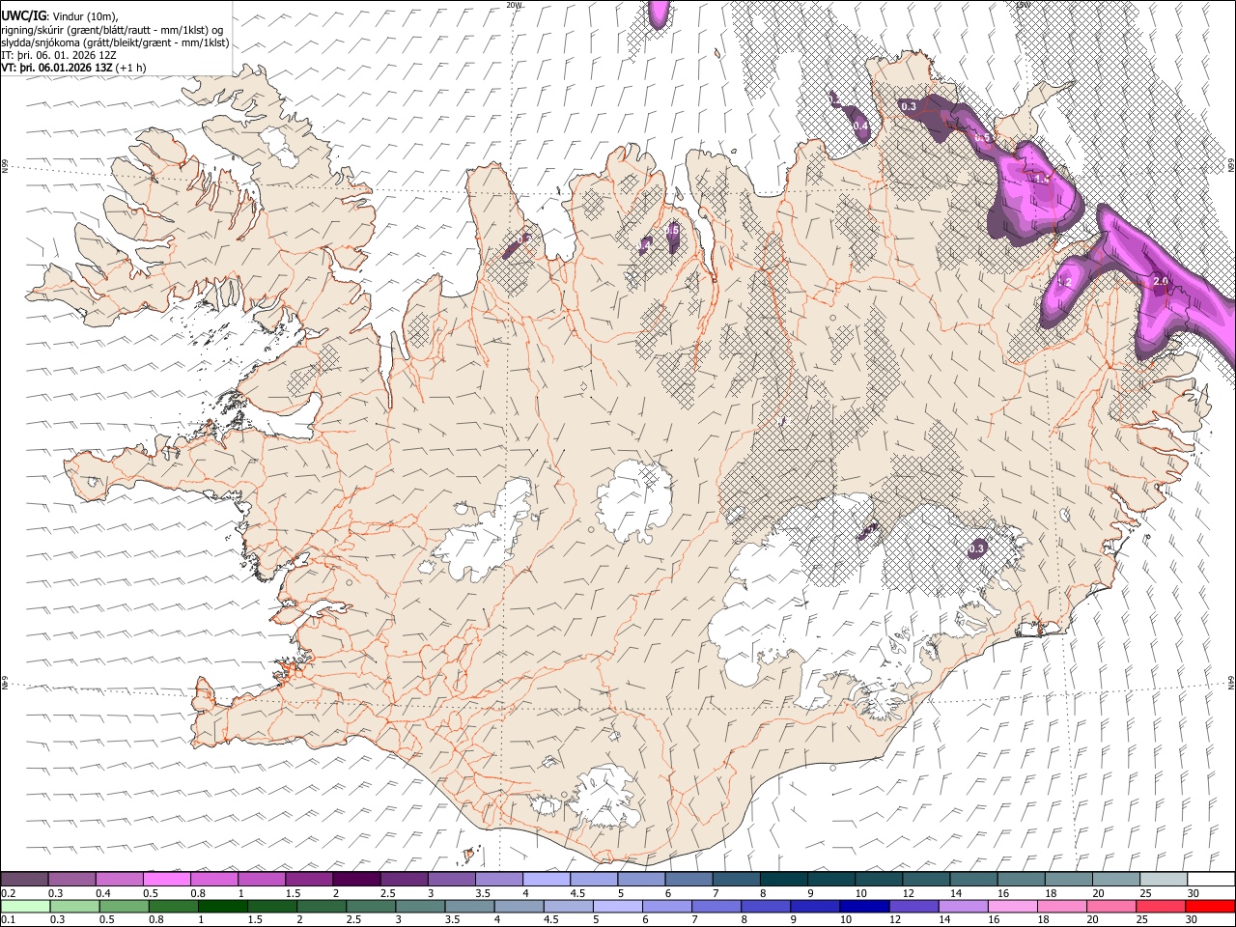Viewport: 1236px width, 927px height.
Task: Select the violet swatch labelled 12 in bottom row
Action: pyautogui.click(x=913, y=906)
